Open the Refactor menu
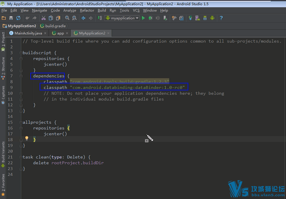 pyautogui.click(x=87, y=10)
